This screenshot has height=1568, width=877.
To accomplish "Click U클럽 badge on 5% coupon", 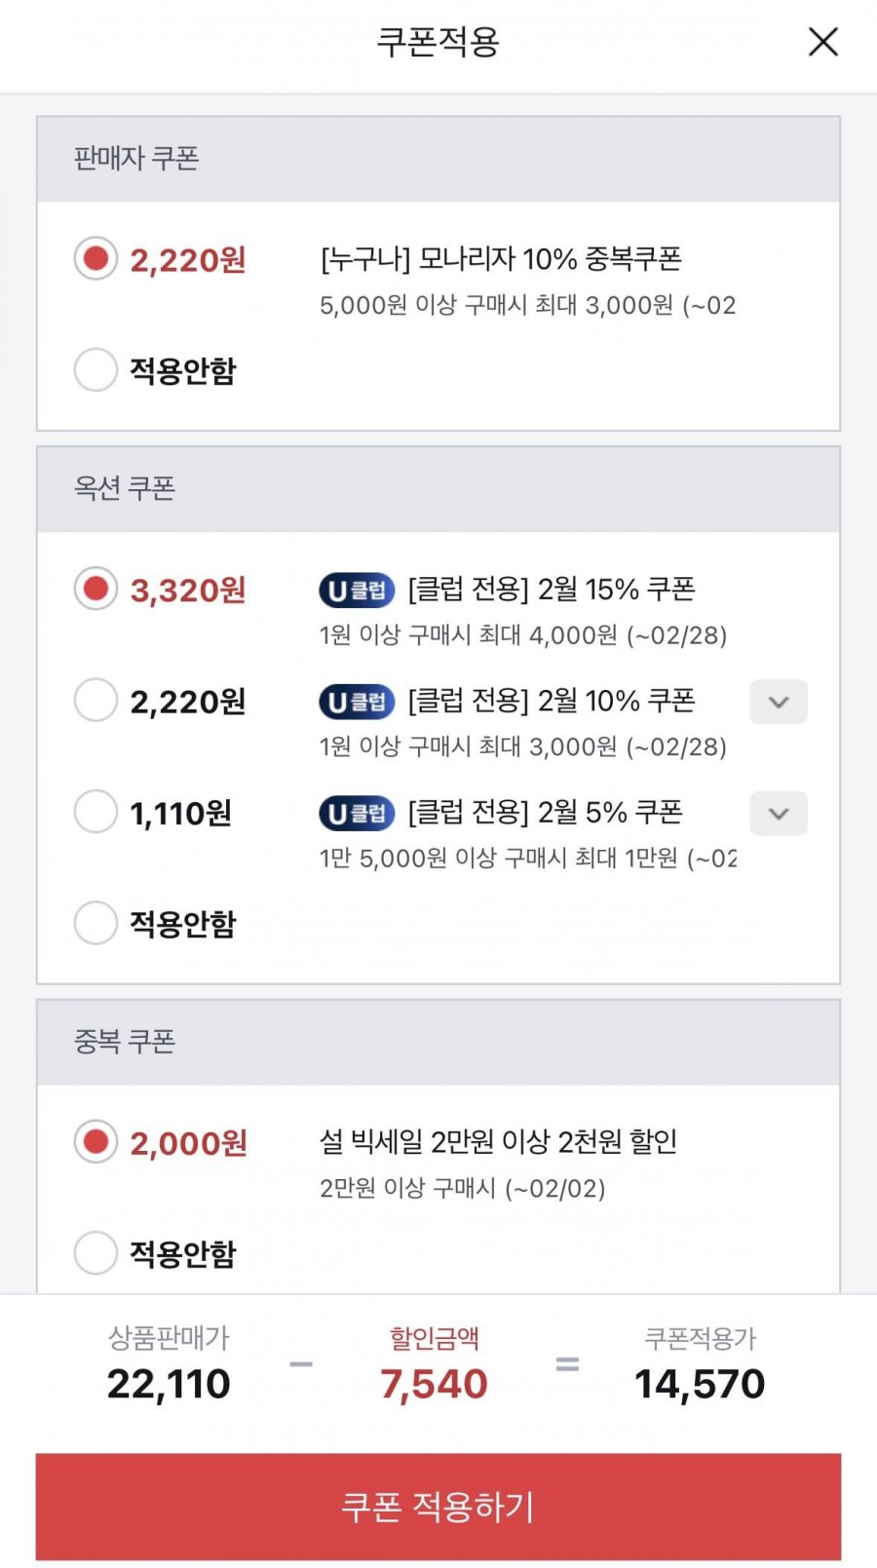I will tap(357, 814).
